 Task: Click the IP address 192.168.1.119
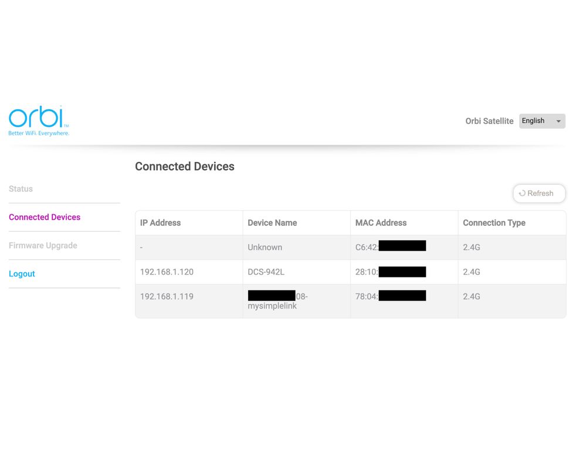[167, 297]
